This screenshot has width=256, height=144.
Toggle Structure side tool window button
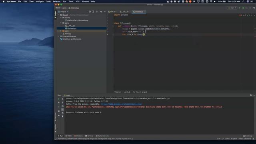pyautogui.click(x=55, y=117)
